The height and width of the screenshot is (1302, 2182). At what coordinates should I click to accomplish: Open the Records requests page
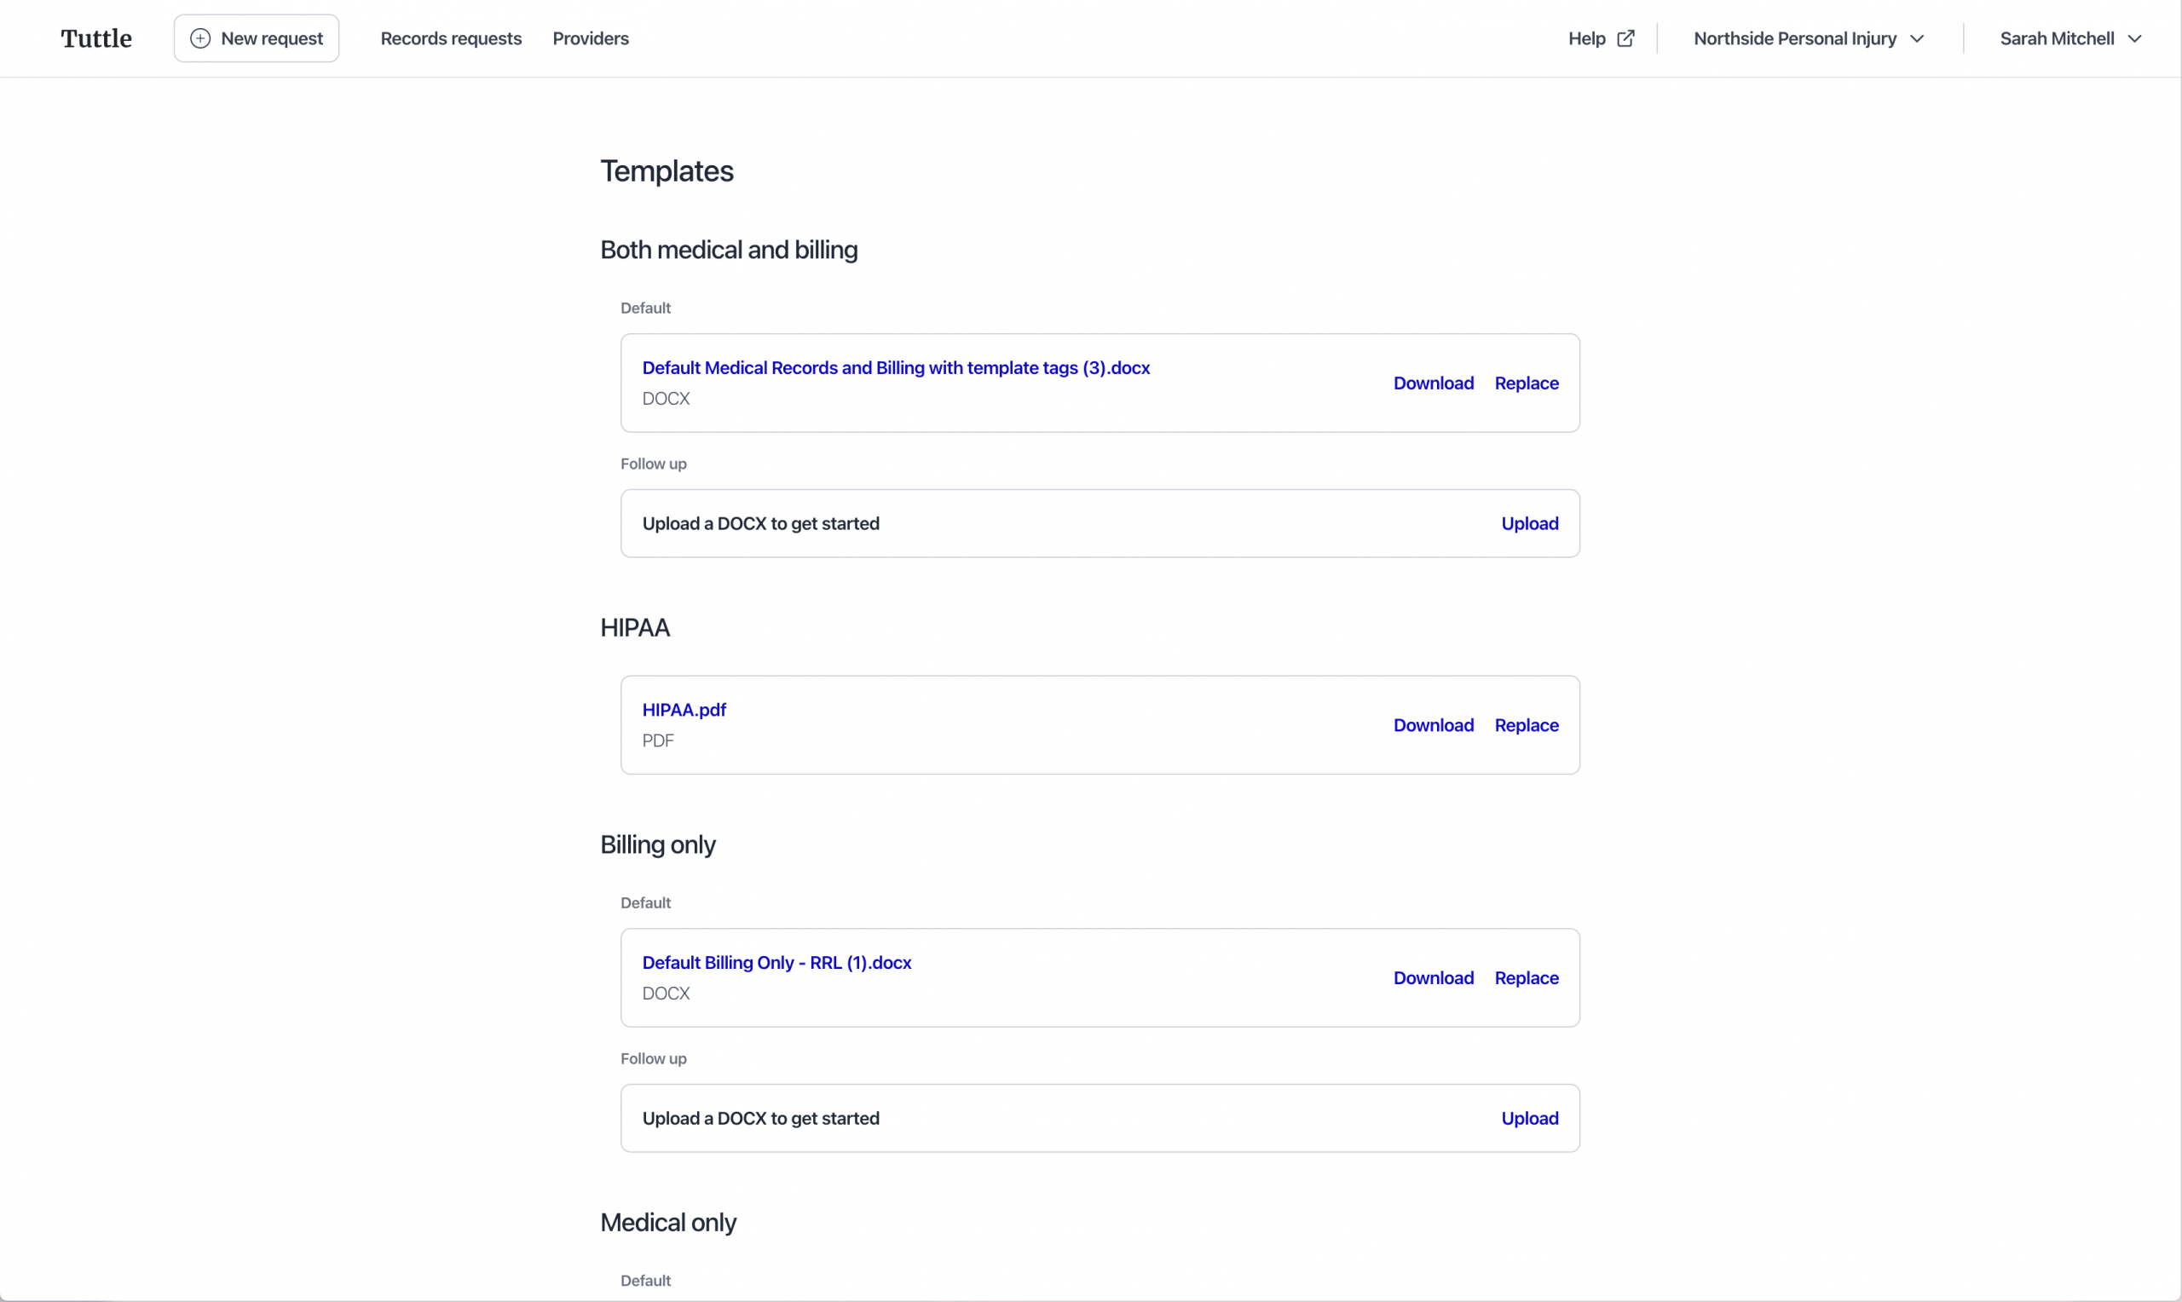point(451,38)
